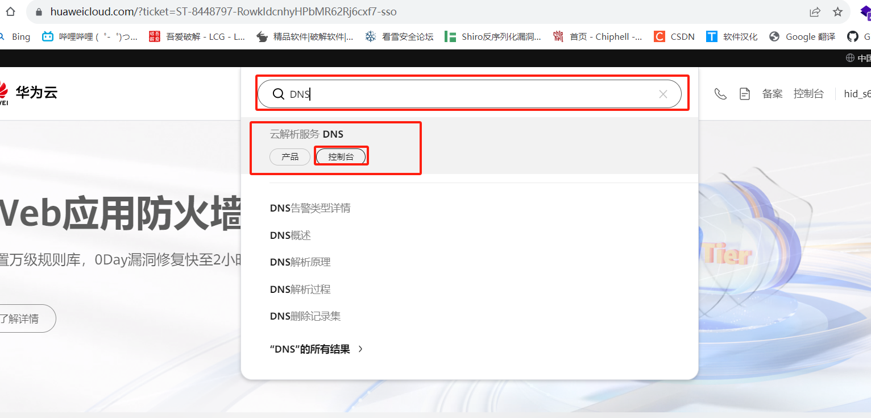The width and height of the screenshot is (871, 418).
Task: Open the DNS解析过程 suggestion
Action: pyautogui.click(x=300, y=289)
